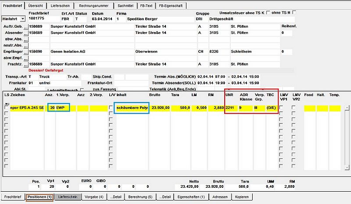Open the Empfänger lookup ellipsis button
The image size is (351, 204).
click(x=26, y=52)
